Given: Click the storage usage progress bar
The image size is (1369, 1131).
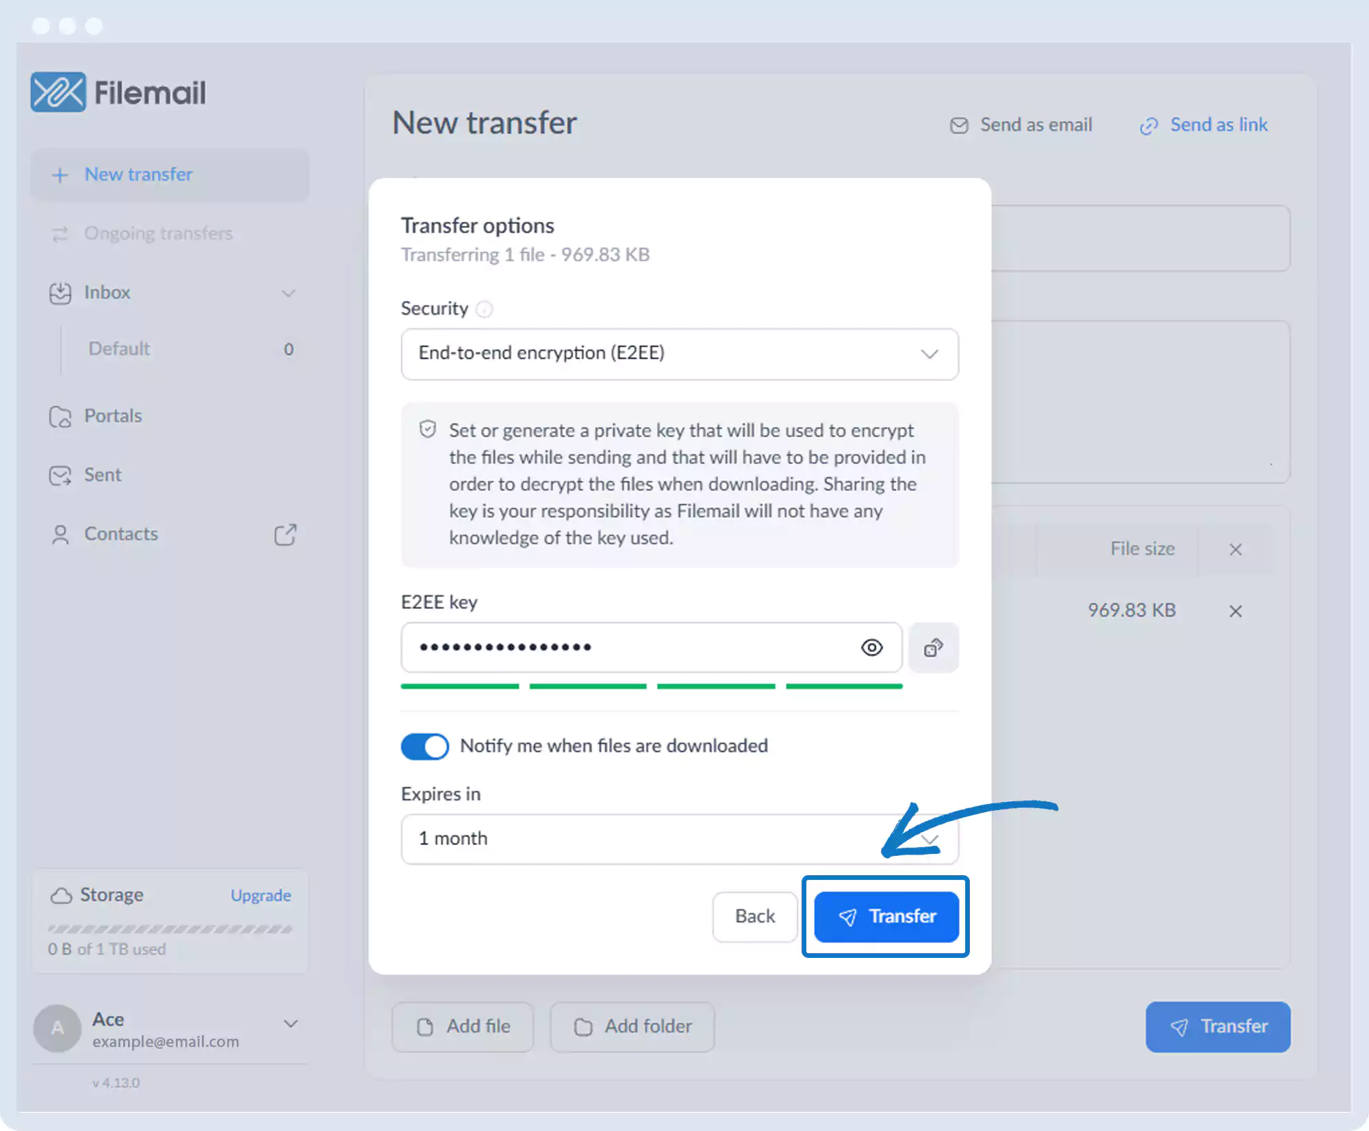Looking at the screenshot, I should (170, 928).
